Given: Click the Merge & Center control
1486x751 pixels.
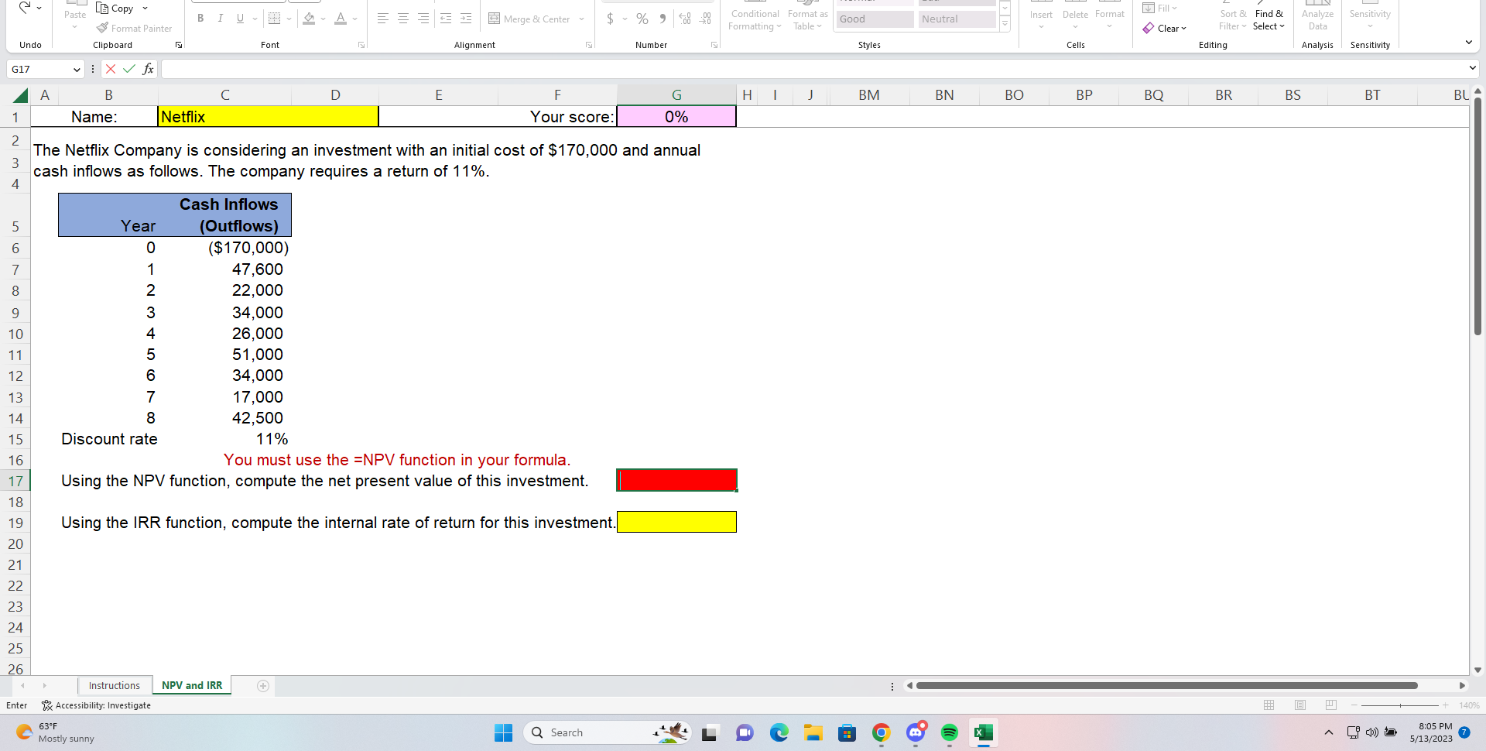Looking at the screenshot, I should (536, 18).
